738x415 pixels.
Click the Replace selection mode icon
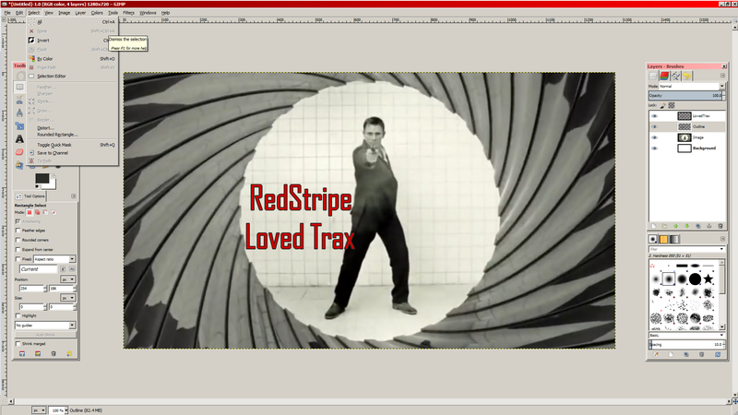pyautogui.click(x=30, y=213)
